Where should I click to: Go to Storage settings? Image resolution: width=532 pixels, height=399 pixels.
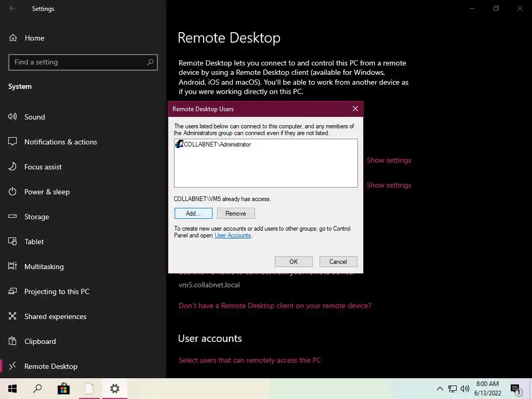[37, 217]
